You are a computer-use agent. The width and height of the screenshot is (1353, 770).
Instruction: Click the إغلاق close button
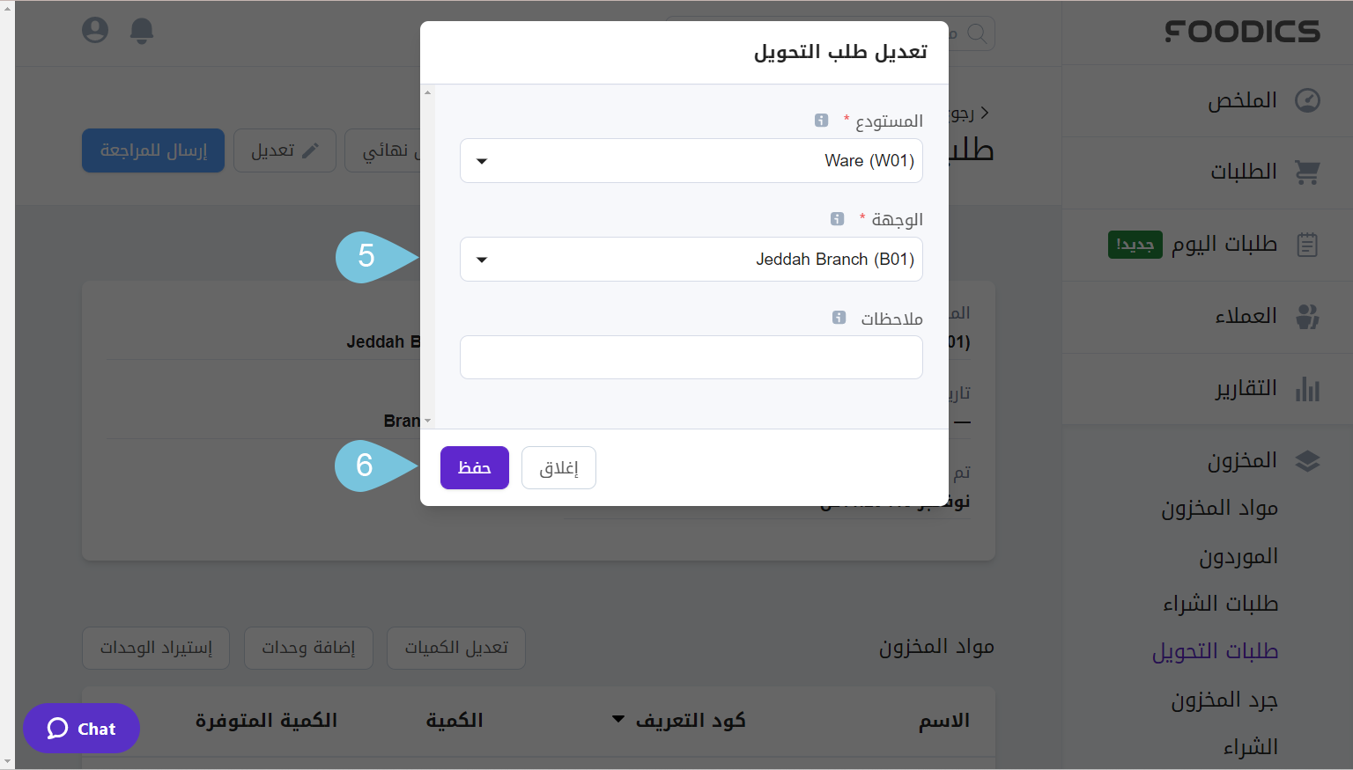558,467
